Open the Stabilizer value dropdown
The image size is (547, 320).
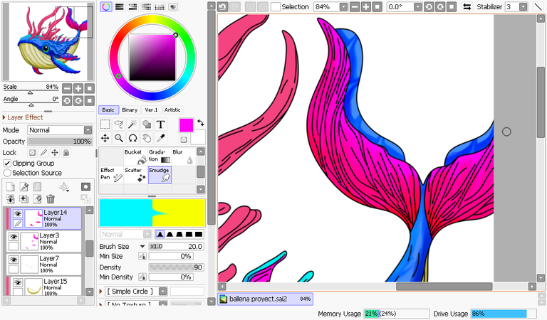coord(523,6)
